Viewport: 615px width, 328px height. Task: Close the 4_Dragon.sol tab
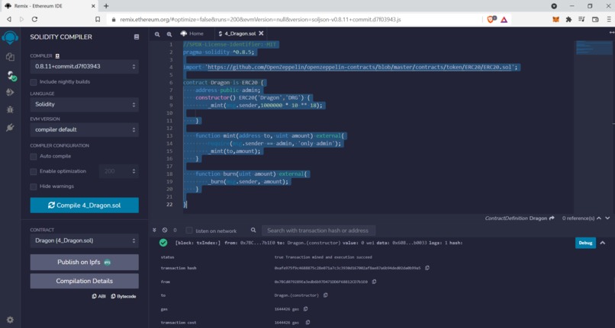(261, 33)
